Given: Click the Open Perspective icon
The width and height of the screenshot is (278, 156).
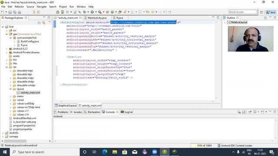Looking at the screenshot, I should point(261,12).
